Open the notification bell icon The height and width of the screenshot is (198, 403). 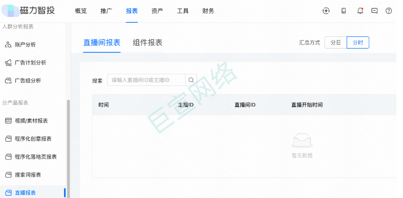point(360,11)
